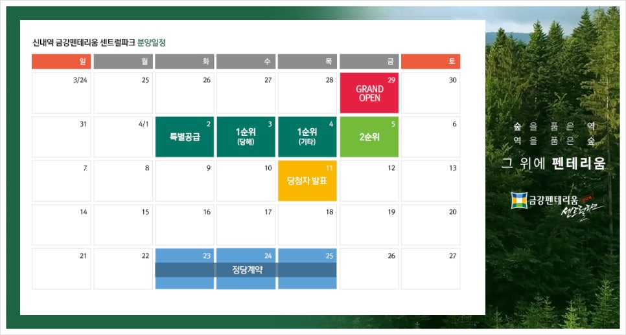The height and width of the screenshot is (335, 626).
Task: Click the 토 weekday header
Action: tap(431, 61)
